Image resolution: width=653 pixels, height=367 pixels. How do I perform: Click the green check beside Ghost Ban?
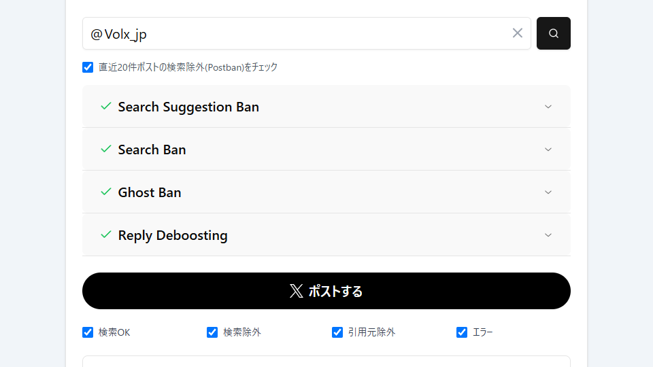(106, 192)
